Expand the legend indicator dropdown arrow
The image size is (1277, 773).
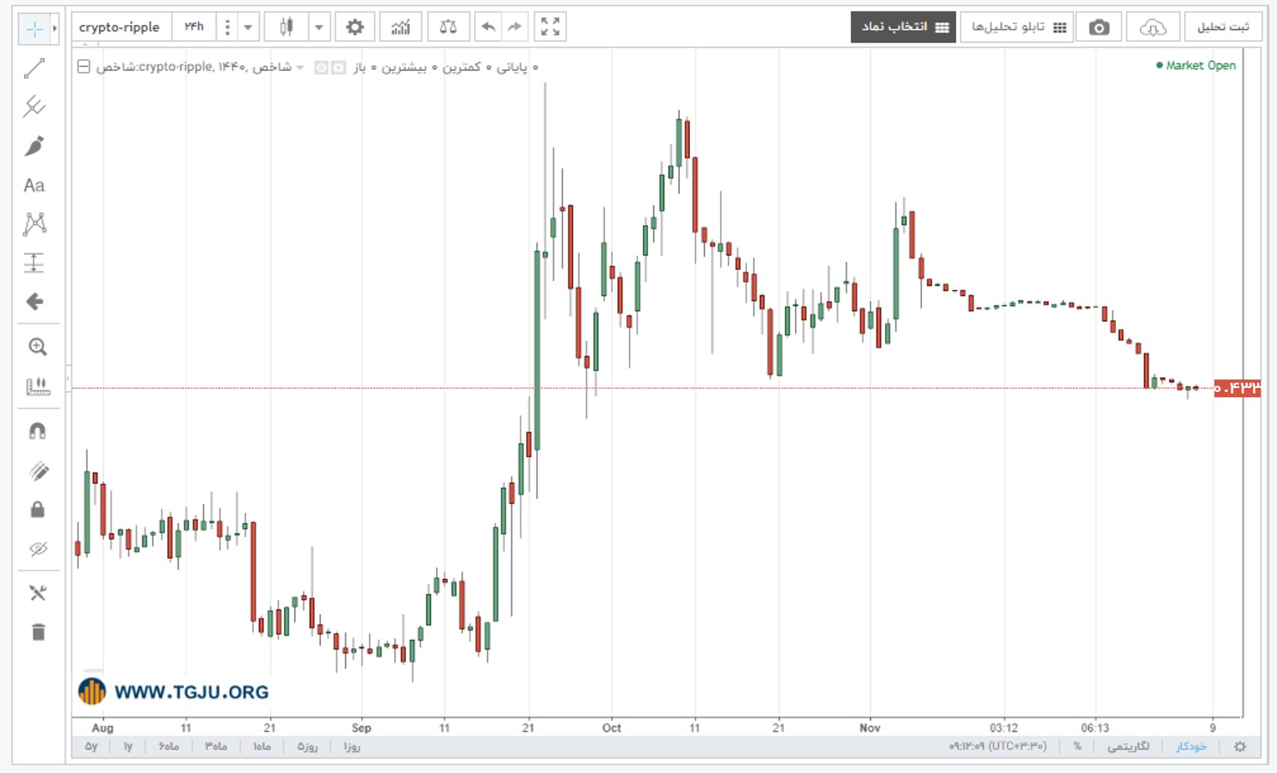coord(300,67)
